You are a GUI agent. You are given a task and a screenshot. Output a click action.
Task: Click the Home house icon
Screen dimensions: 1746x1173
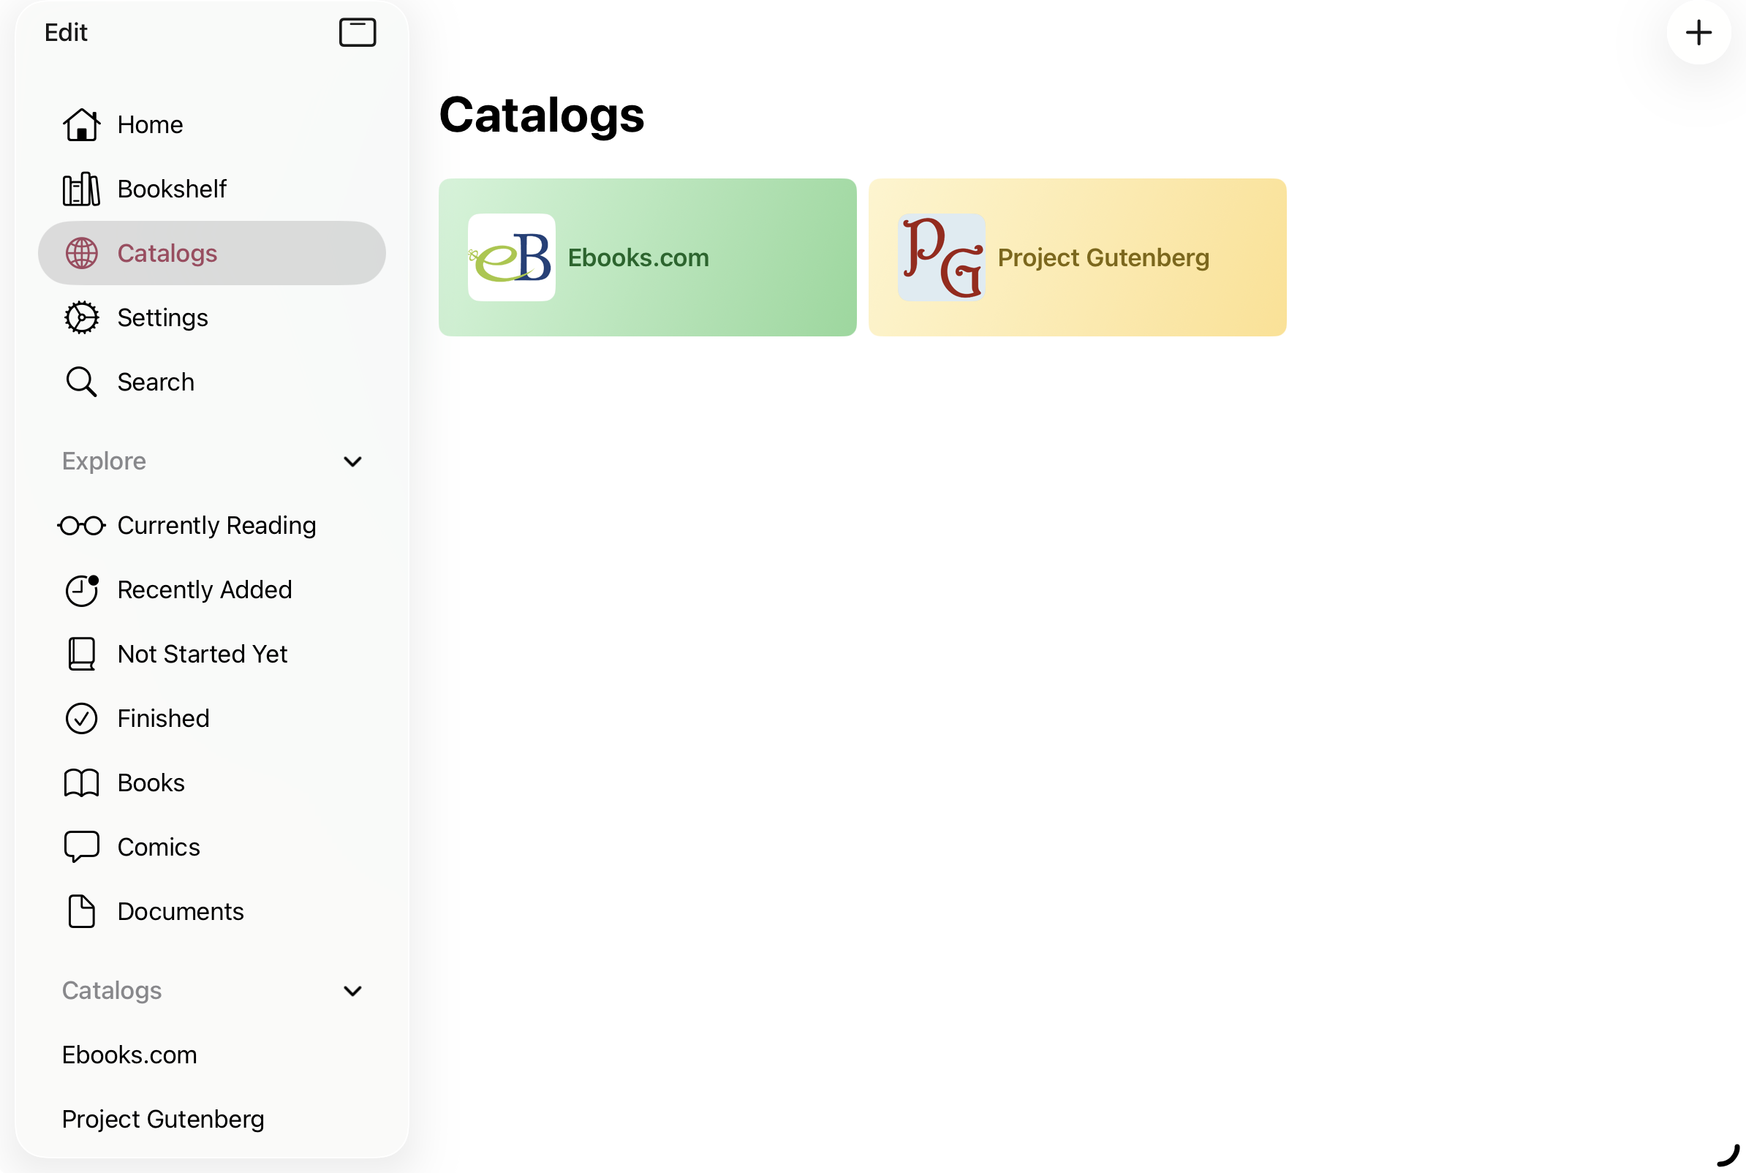pos(80,124)
